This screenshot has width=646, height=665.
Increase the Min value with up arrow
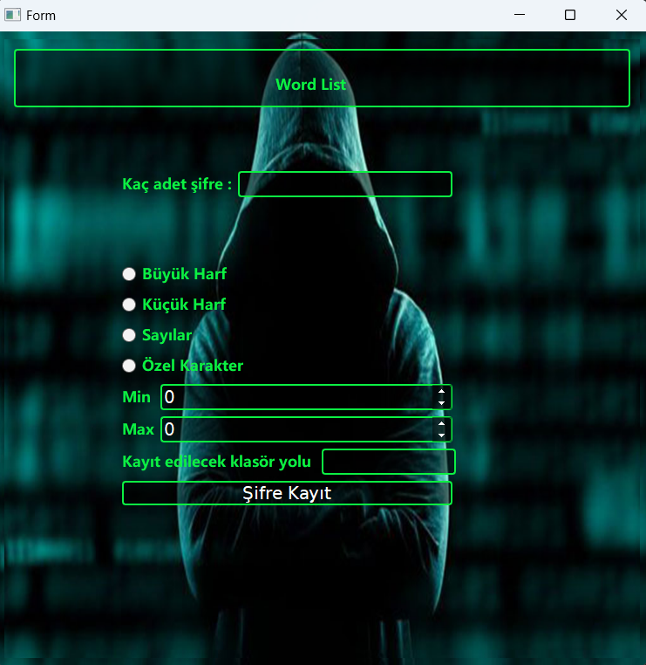(x=441, y=391)
